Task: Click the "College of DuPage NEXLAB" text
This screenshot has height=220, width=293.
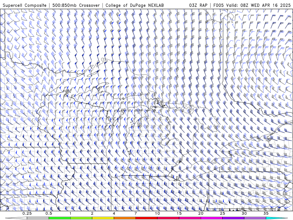Action: point(134,5)
